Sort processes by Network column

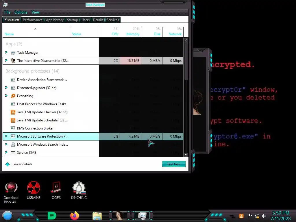pyautogui.click(x=173, y=32)
